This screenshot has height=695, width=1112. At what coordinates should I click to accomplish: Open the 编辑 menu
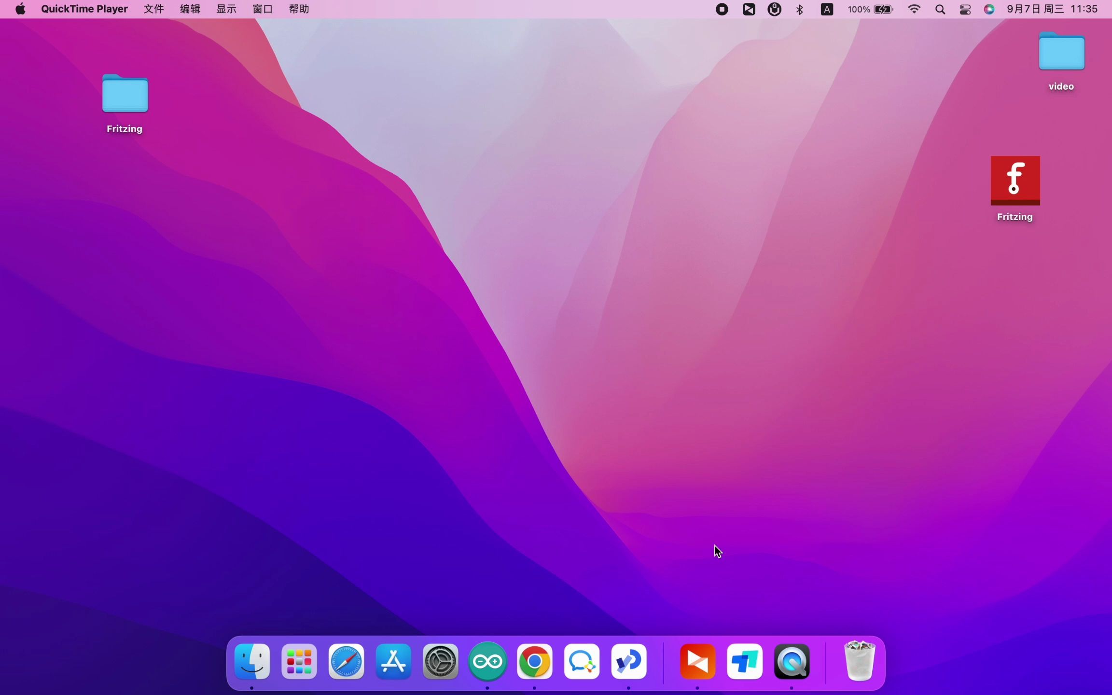pyautogui.click(x=190, y=9)
